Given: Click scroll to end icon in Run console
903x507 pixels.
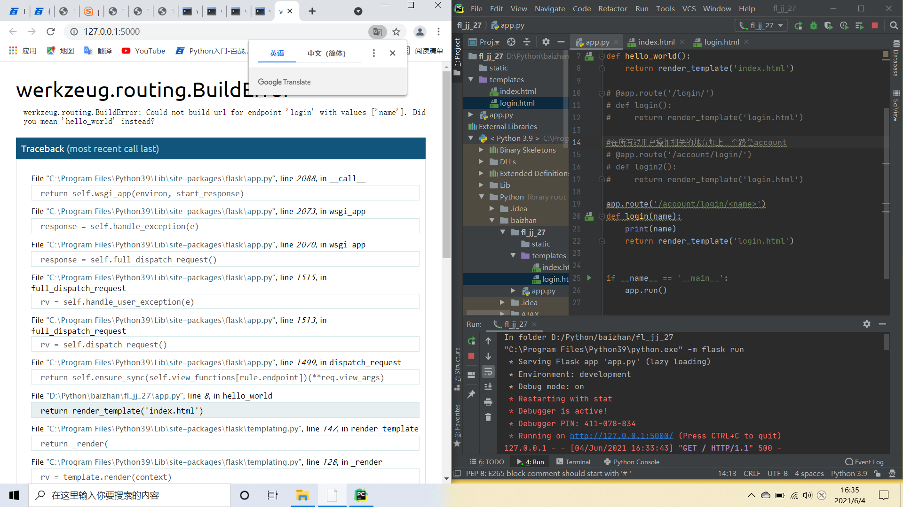Looking at the screenshot, I should click(x=488, y=386).
